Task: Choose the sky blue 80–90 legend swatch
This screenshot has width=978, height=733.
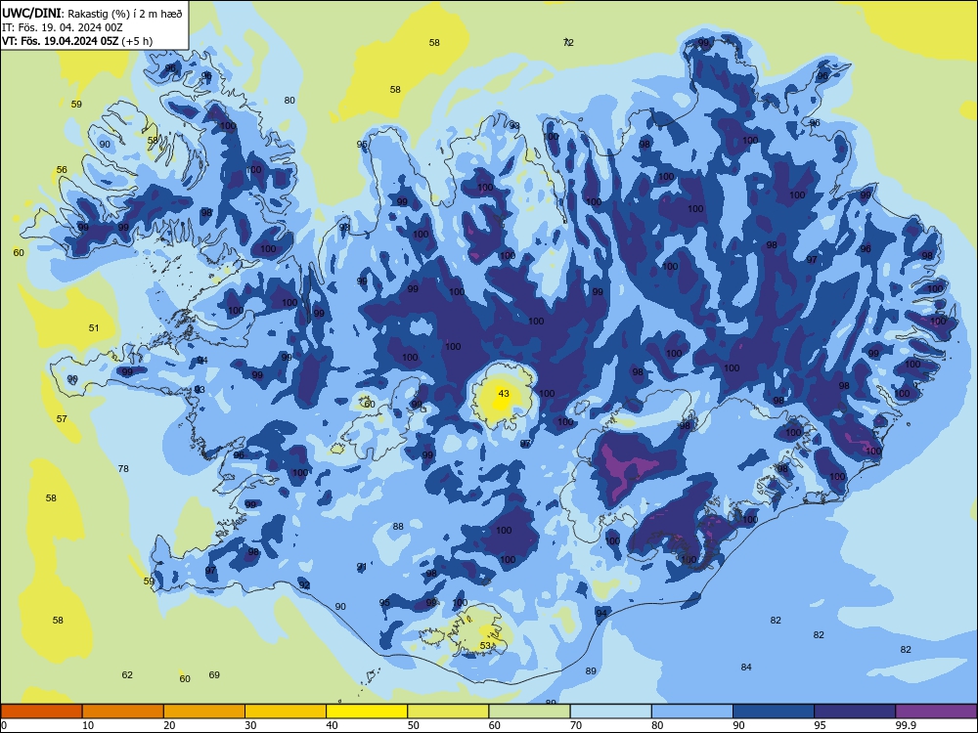Action: coord(692,711)
